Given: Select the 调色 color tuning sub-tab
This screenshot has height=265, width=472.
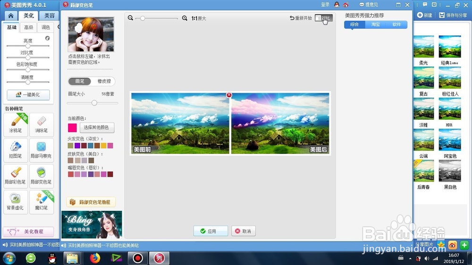Looking at the screenshot, I should (46, 27).
